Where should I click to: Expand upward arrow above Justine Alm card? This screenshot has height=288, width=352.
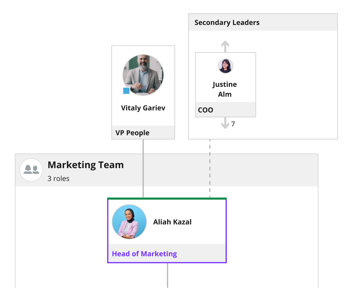pos(225,46)
